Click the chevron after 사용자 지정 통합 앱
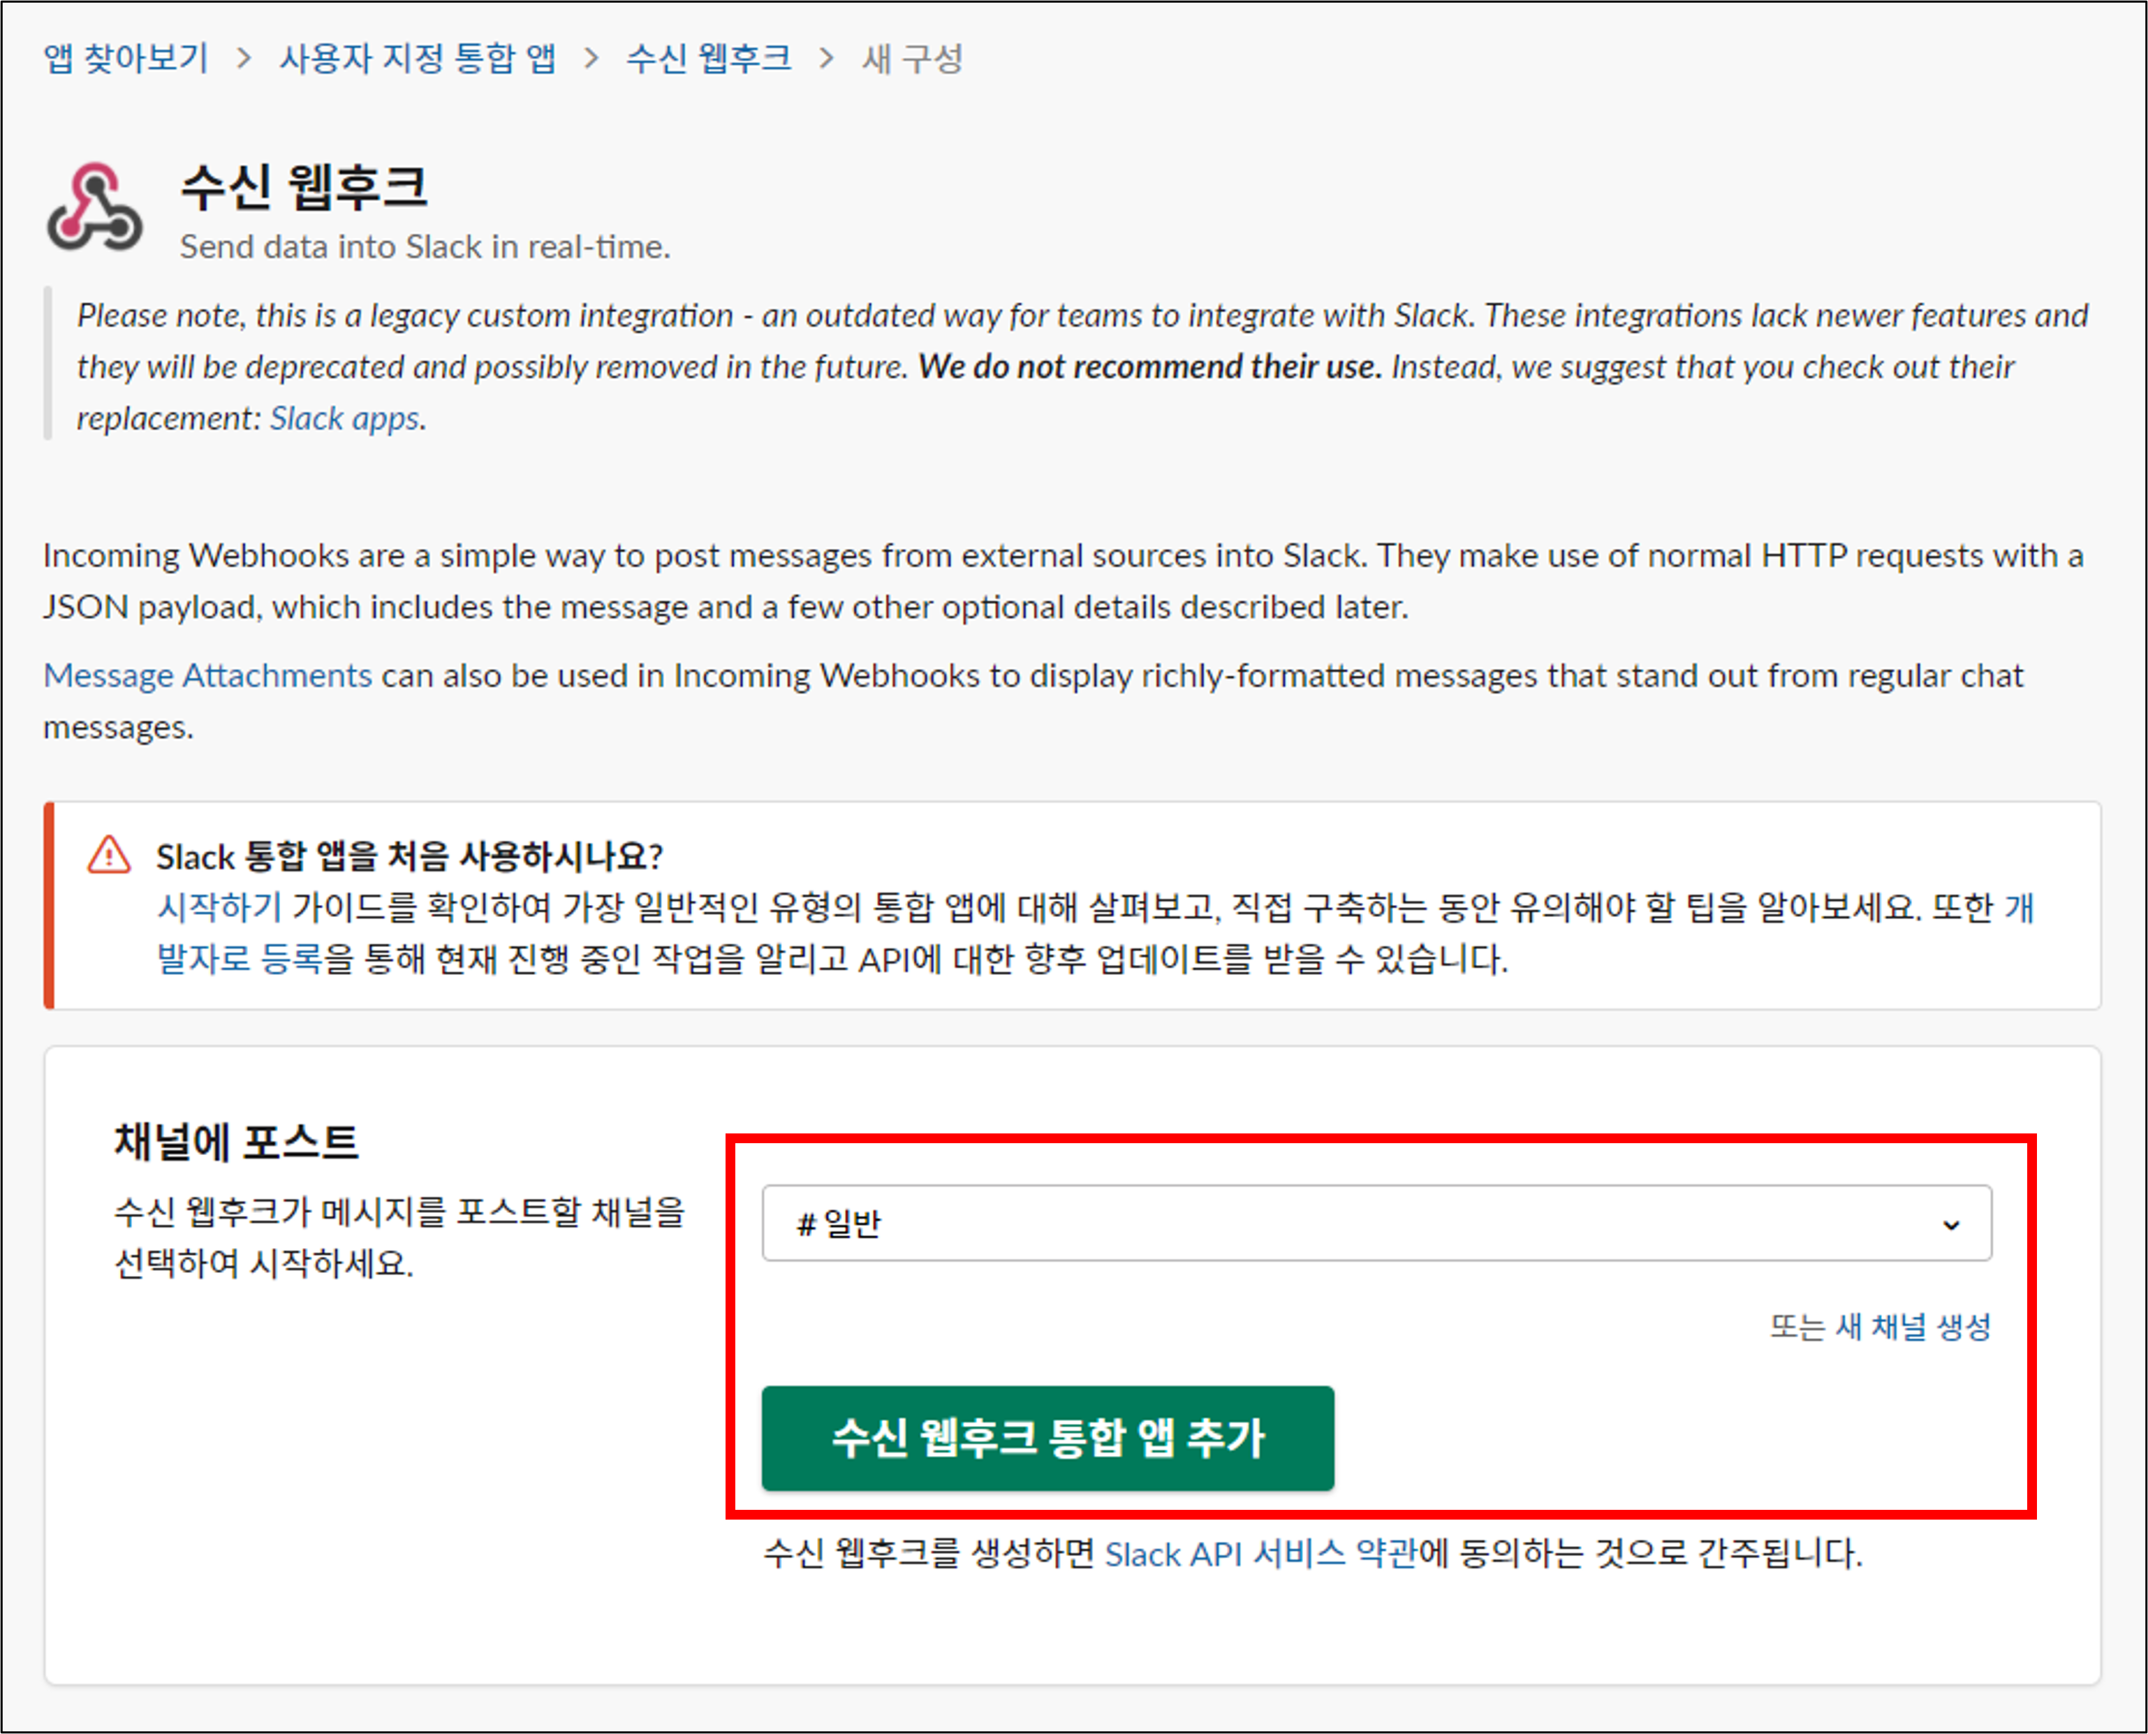Image resolution: width=2148 pixels, height=1734 pixels. [x=591, y=59]
